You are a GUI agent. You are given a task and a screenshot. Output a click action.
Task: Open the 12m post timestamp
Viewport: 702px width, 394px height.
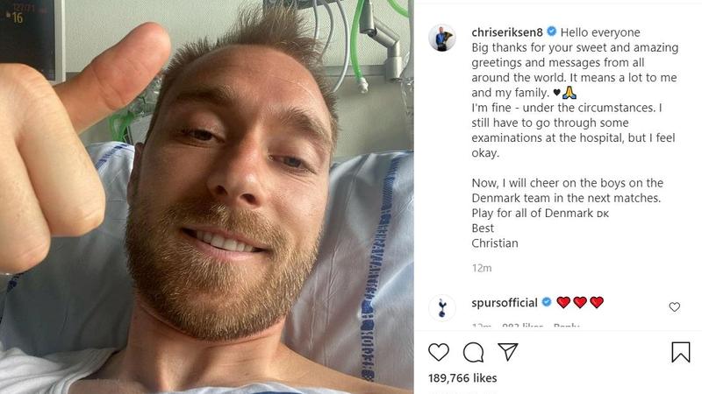tap(482, 268)
